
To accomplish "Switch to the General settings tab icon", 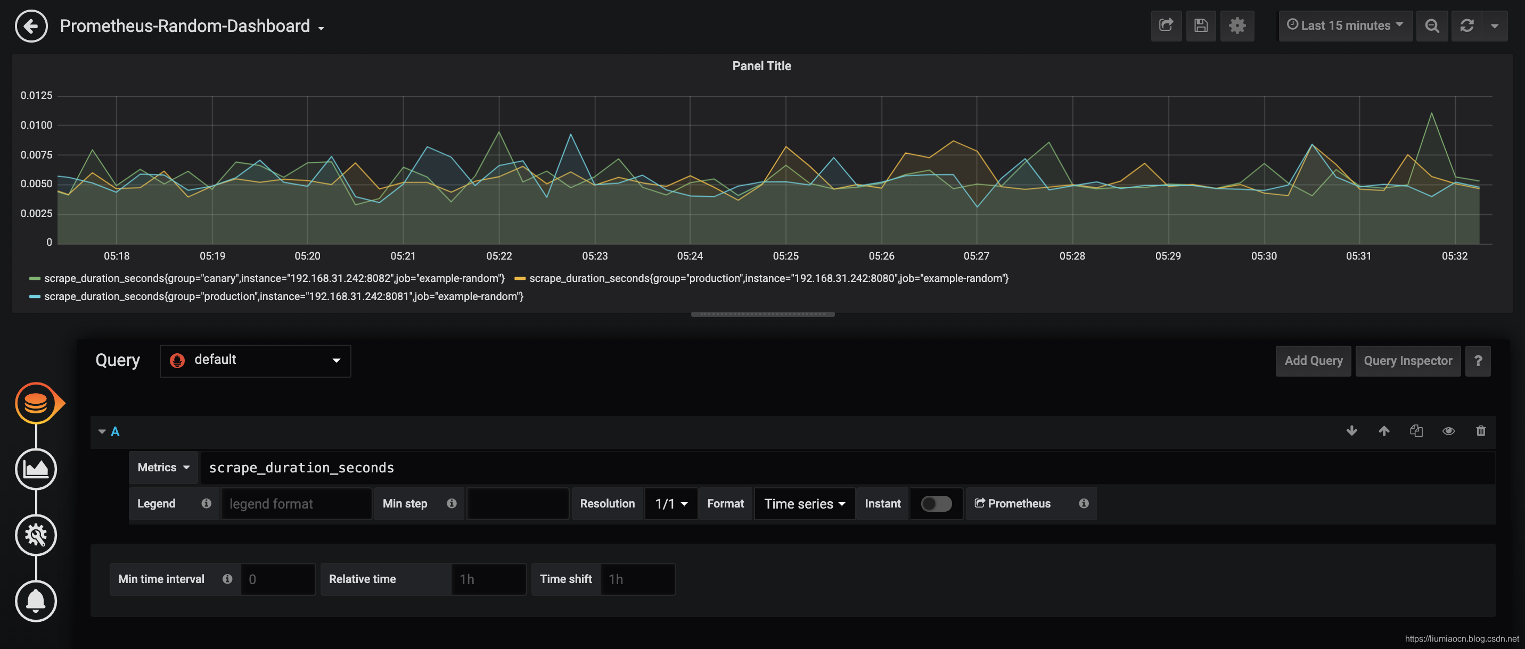I will 36,535.
